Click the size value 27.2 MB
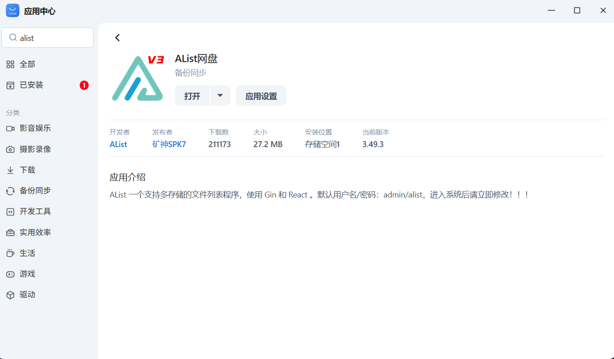The height and width of the screenshot is (359, 614). coord(268,144)
